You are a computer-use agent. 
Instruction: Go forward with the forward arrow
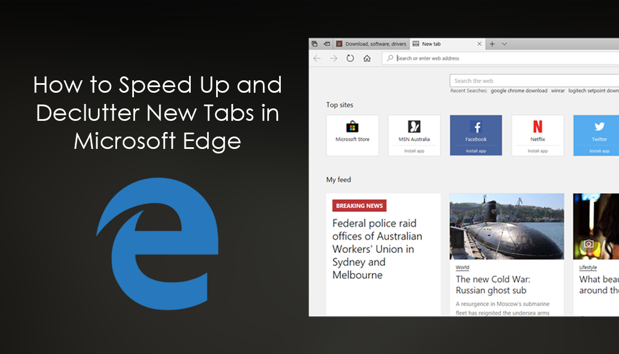coord(334,58)
